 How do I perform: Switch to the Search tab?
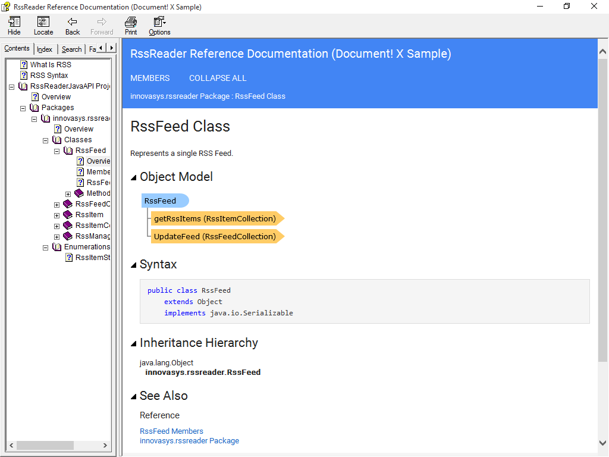click(x=72, y=49)
